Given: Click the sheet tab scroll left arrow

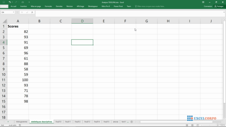Looking at the screenshot, I should 4,122.
